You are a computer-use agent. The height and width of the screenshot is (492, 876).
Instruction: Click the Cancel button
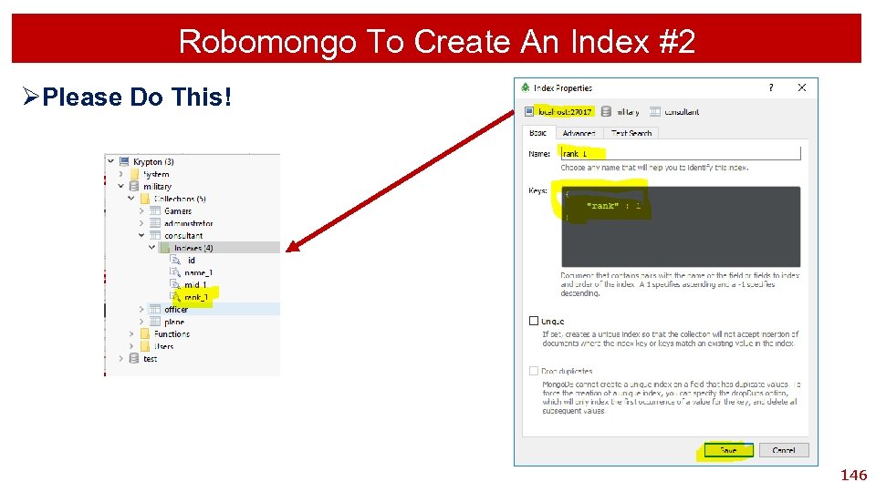784,450
